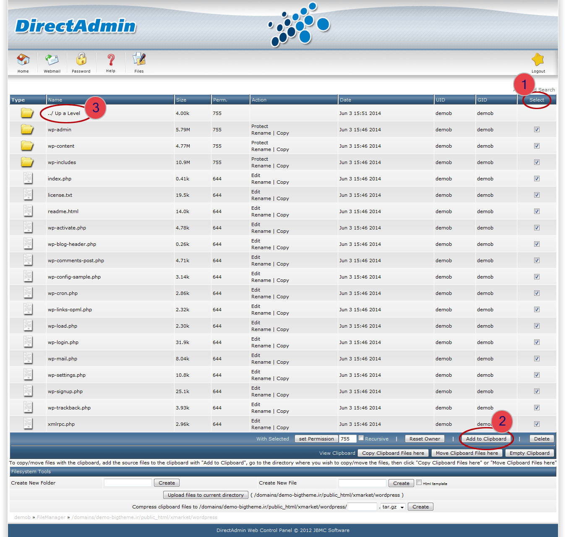The width and height of the screenshot is (566, 537).
Task: Click the folder icon for wp-includes
Action: click(27, 162)
